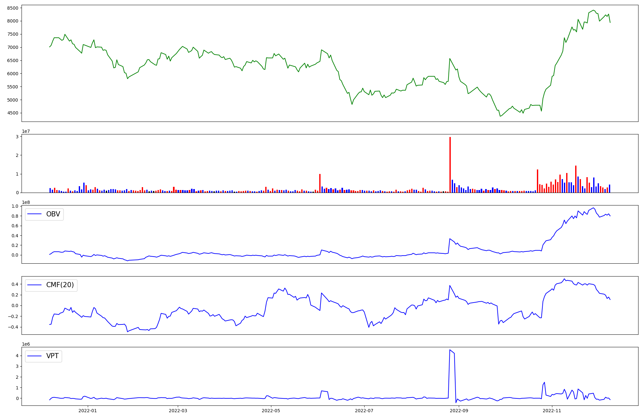643x418 pixels.
Task: Click the blue line sample in CMF(20) legend
Action: click(x=35, y=285)
